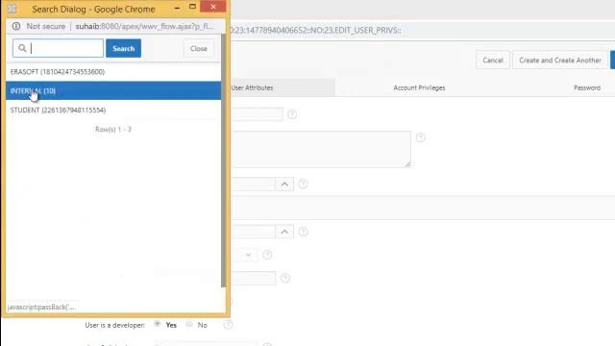Screen dimensions: 615x346
Task: Choose INTERNAL (10) from results
Action: (113, 90)
